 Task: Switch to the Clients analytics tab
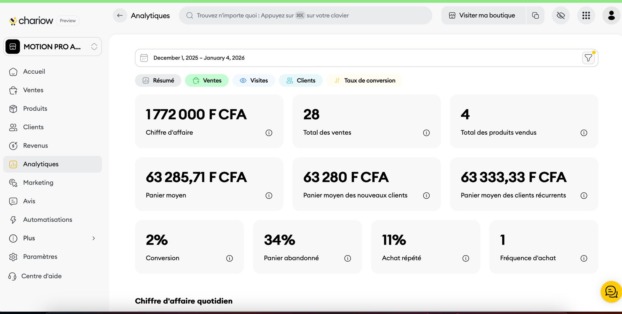tap(301, 80)
